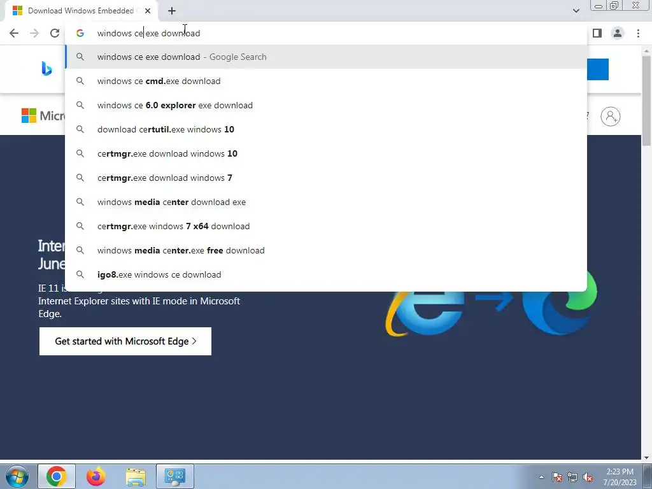The width and height of the screenshot is (652, 489).
Task: Click the page vertical scrollbar thumb
Action: coord(646,100)
